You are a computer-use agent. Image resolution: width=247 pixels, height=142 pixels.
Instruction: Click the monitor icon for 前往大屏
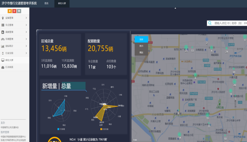(x=3, y=60)
